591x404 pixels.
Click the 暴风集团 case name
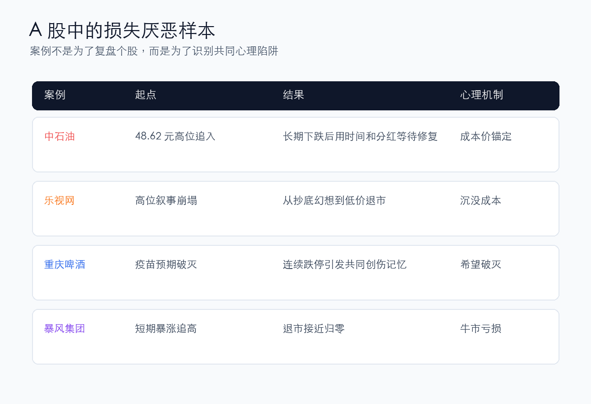(65, 329)
